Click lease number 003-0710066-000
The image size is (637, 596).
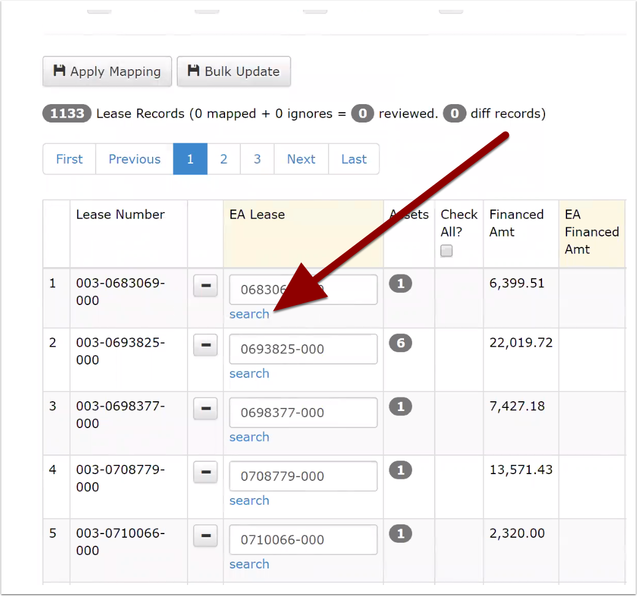pos(120,541)
